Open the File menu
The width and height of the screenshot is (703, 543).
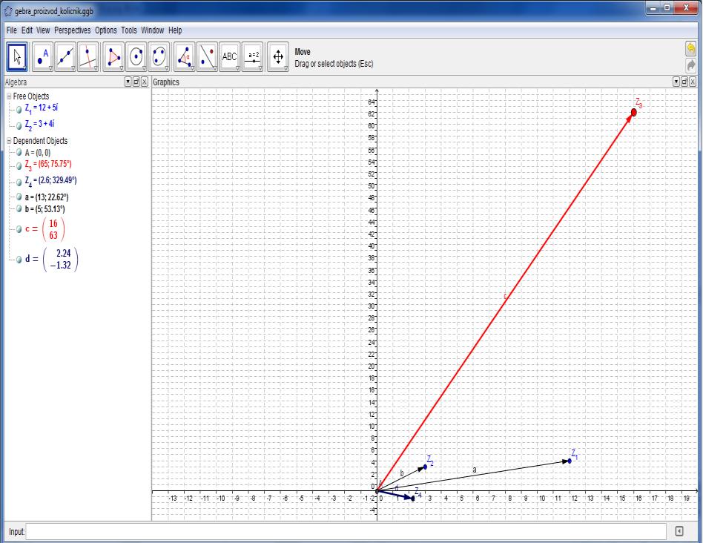coord(12,30)
